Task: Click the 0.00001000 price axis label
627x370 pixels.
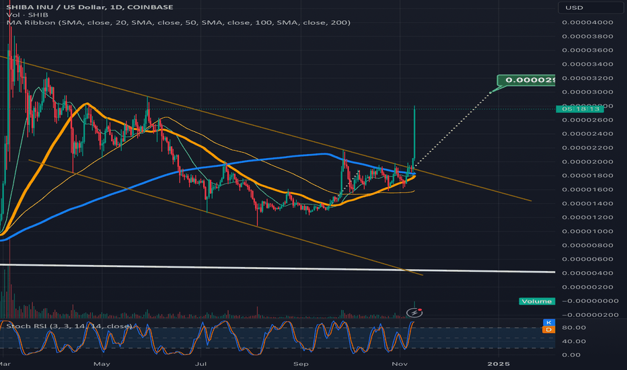Action: [x=587, y=231]
